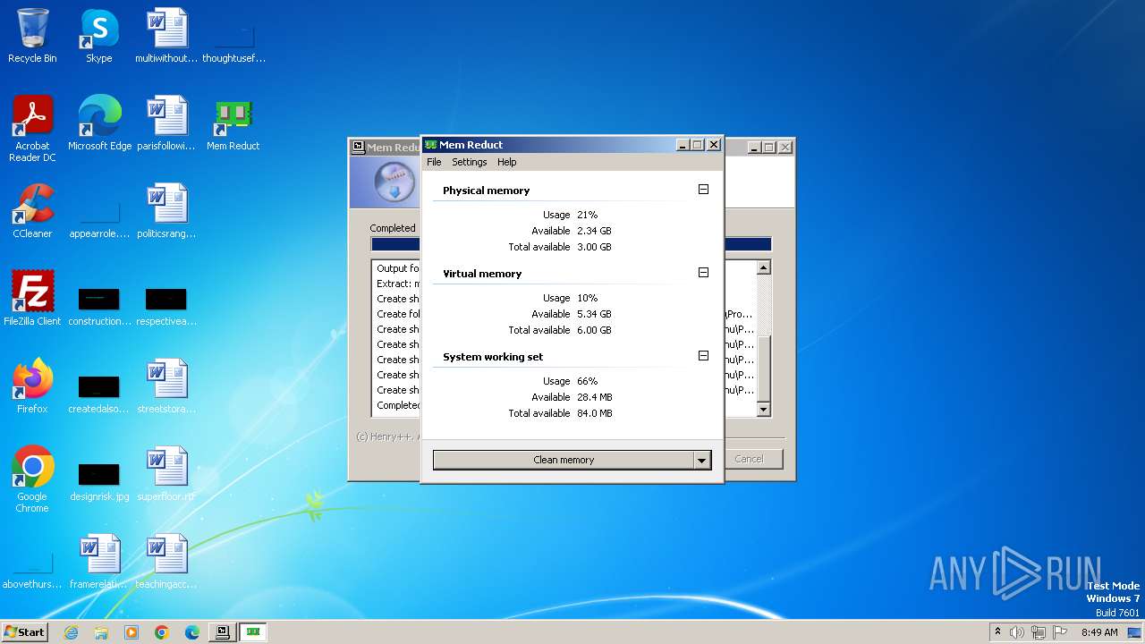1145x644 pixels.
Task: Open the Clean memory dropdown arrow
Action: point(702,460)
